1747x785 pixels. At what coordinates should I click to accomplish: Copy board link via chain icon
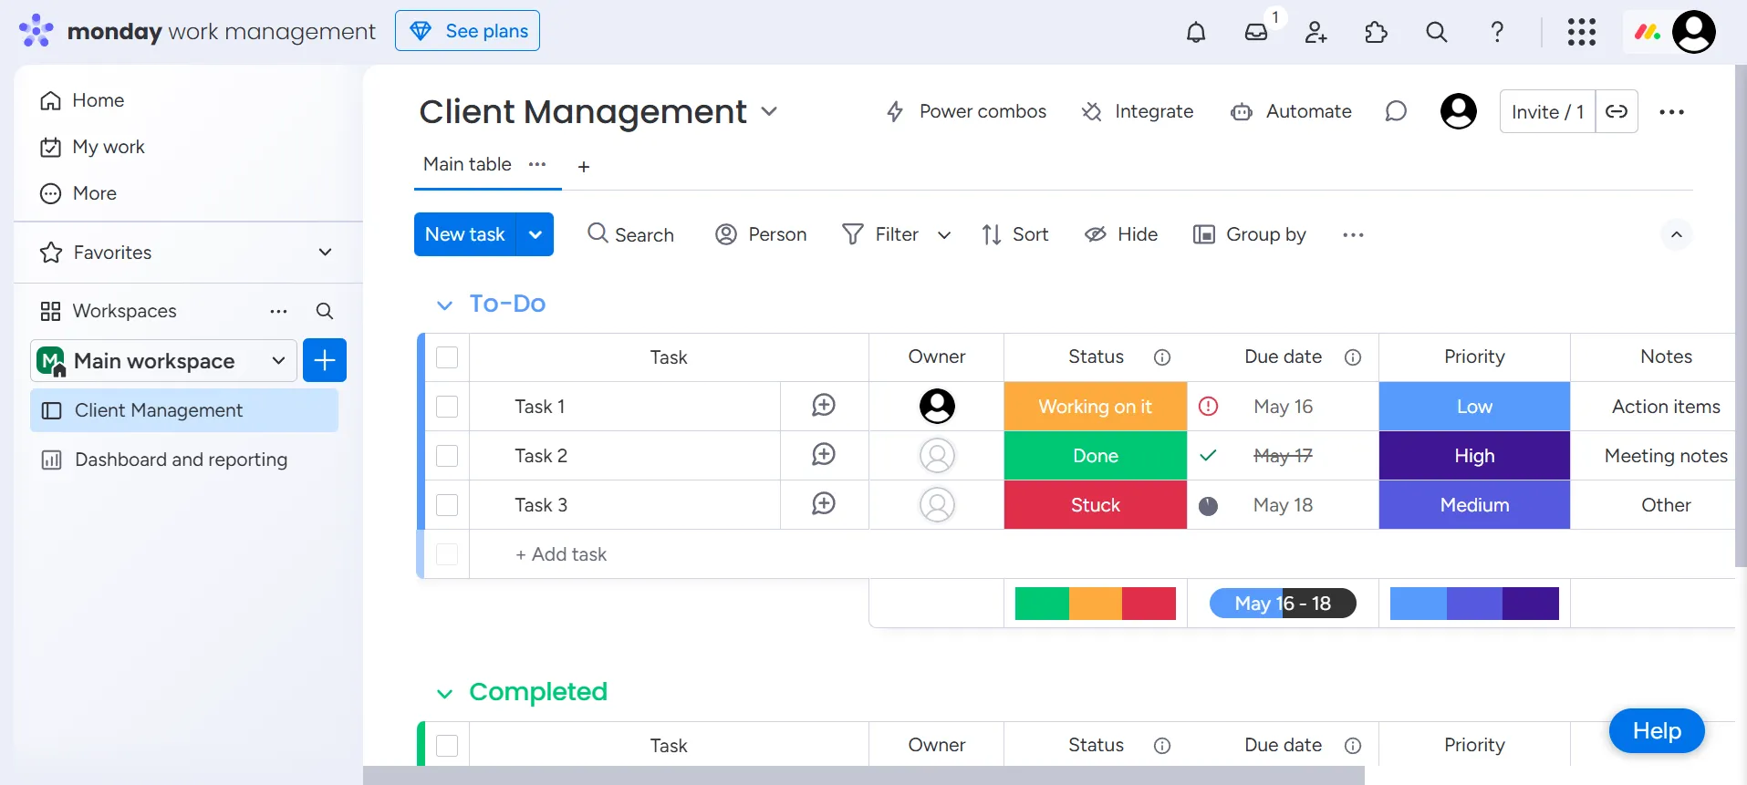point(1617,111)
